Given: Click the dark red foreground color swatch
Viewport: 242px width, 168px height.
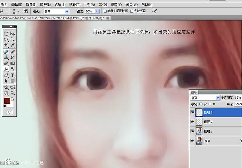Looking at the screenshot, I should click(x=7, y=101).
